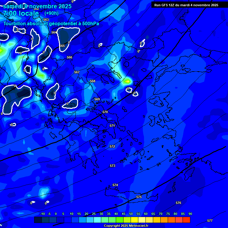Click the yellow-green vorticity maximum spot
The width and height of the screenshot is (228, 228).
[127, 81]
